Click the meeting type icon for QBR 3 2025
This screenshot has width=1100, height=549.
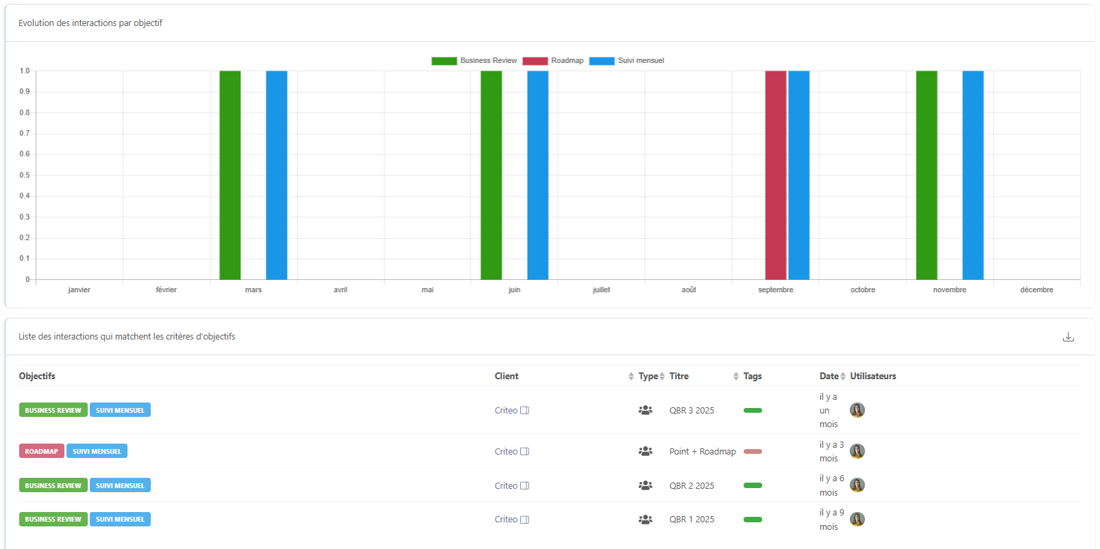[645, 411]
